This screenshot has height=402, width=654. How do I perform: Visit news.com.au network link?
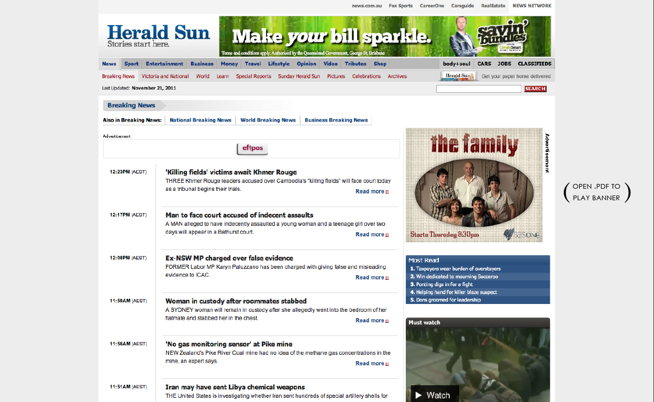(367, 6)
